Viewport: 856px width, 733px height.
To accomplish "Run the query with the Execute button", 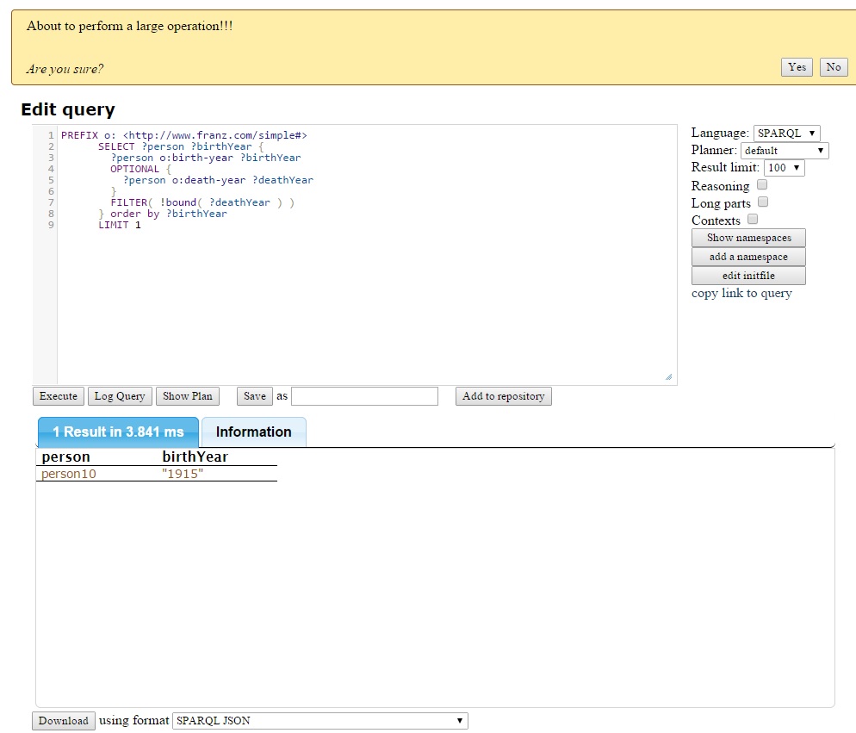I will coord(59,396).
